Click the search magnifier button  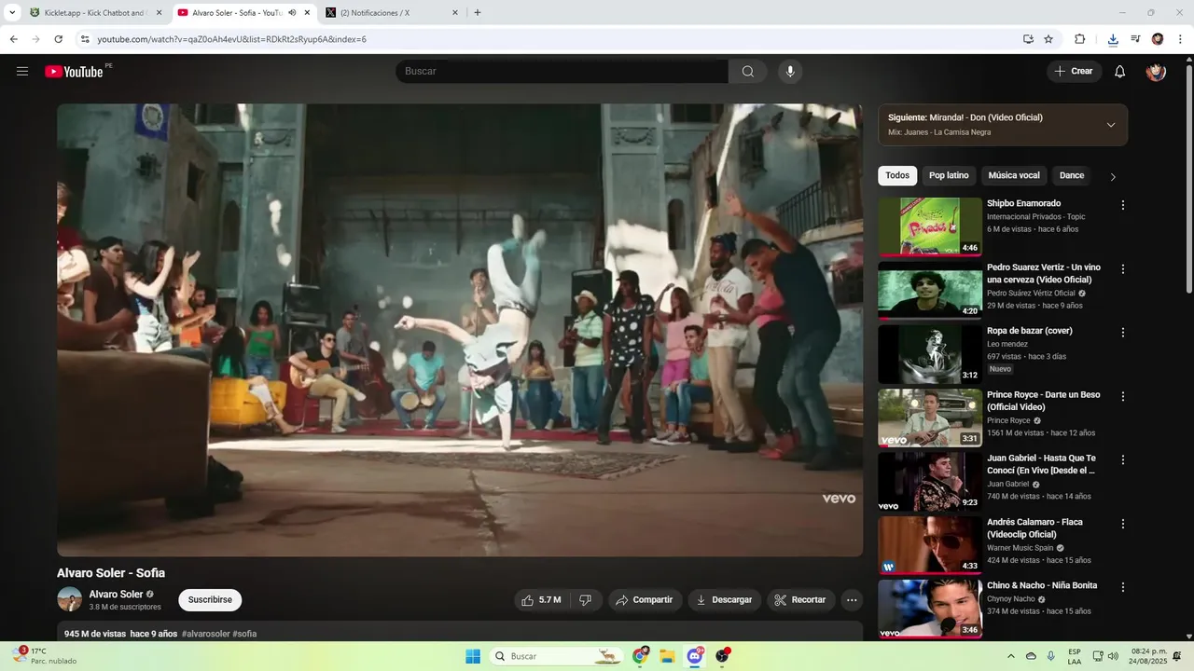(748, 72)
